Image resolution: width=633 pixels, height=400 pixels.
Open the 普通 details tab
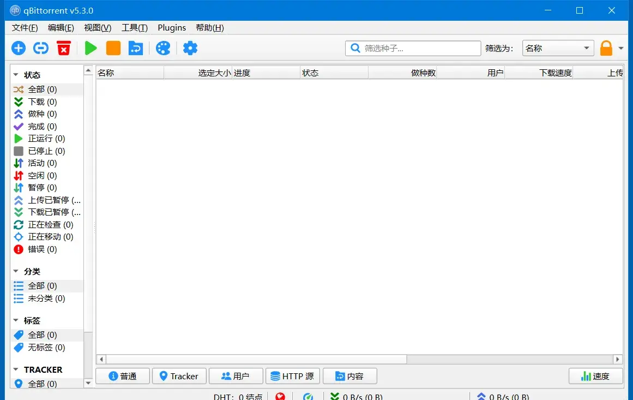pyautogui.click(x=123, y=376)
